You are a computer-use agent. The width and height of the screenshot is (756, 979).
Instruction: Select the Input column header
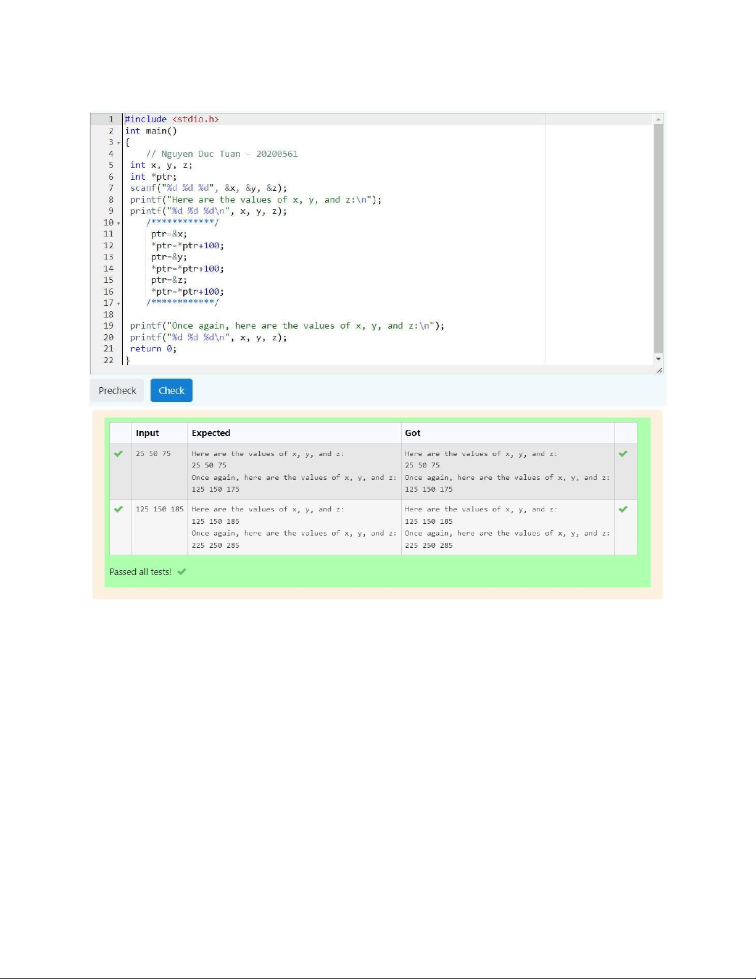coord(147,433)
